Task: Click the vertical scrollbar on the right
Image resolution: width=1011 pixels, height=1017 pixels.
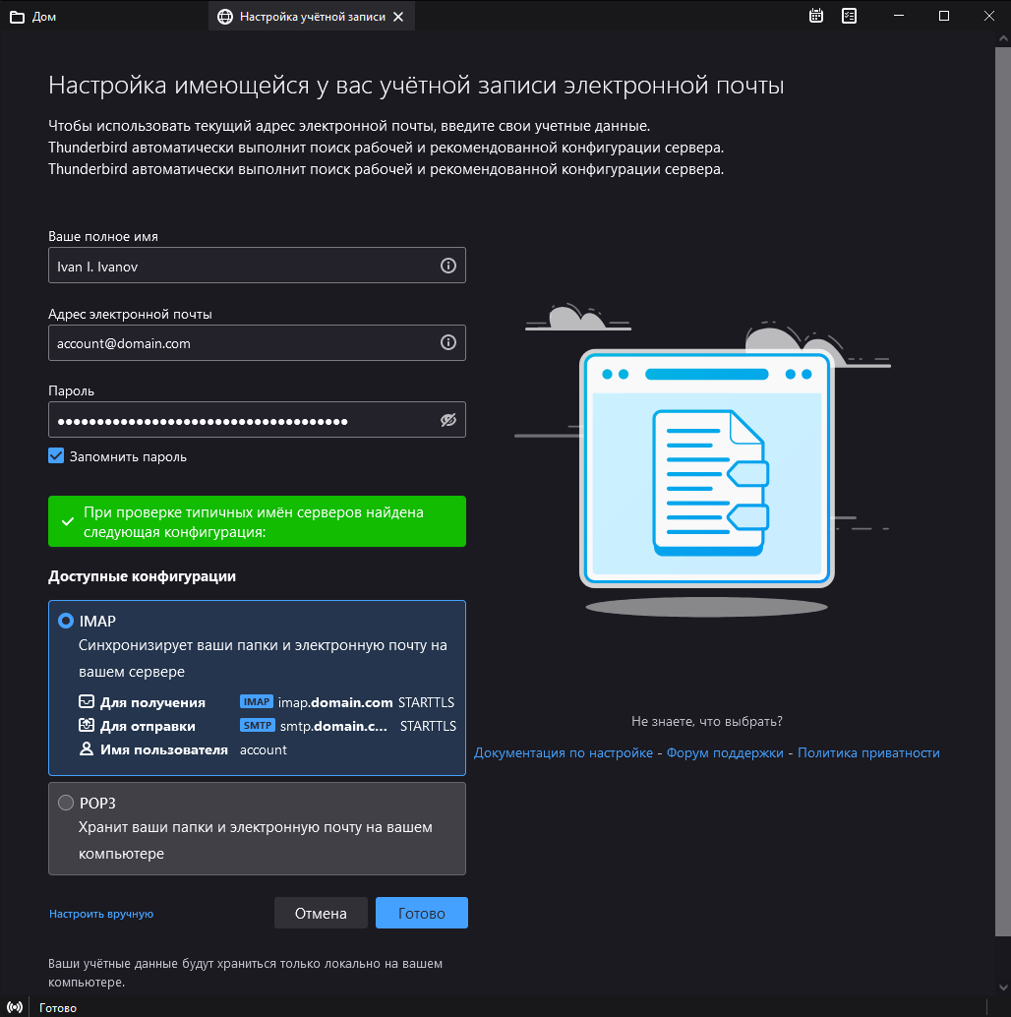Action: pyautogui.click(x=1002, y=492)
